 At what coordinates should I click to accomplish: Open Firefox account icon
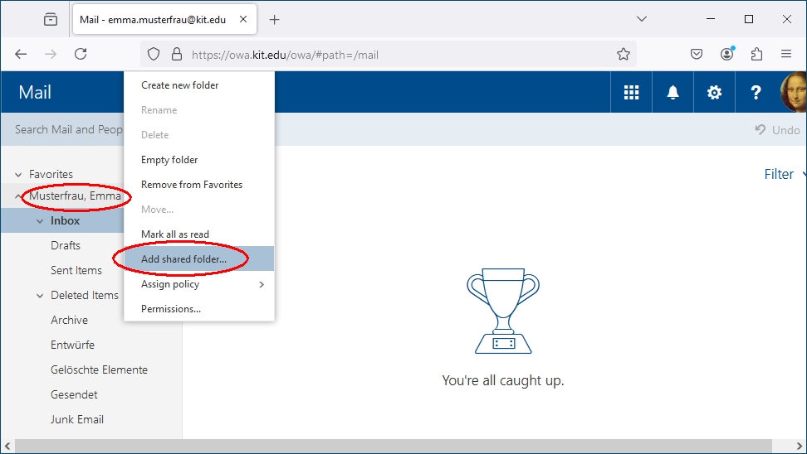(726, 54)
